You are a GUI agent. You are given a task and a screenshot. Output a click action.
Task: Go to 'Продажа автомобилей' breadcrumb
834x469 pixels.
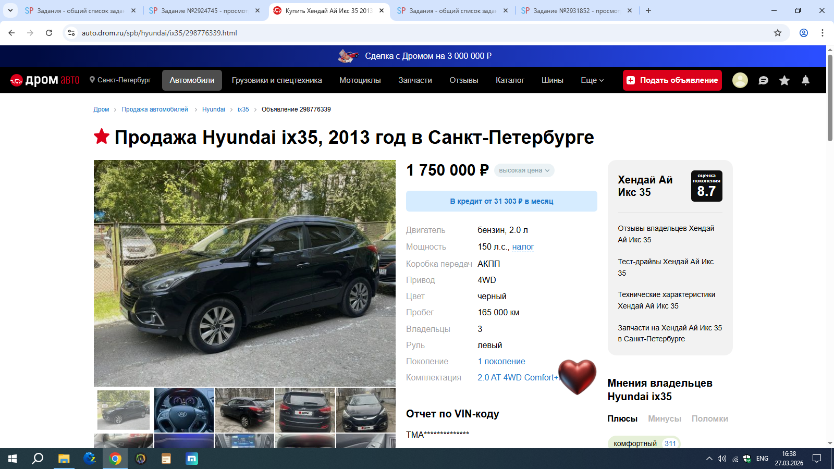click(155, 109)
